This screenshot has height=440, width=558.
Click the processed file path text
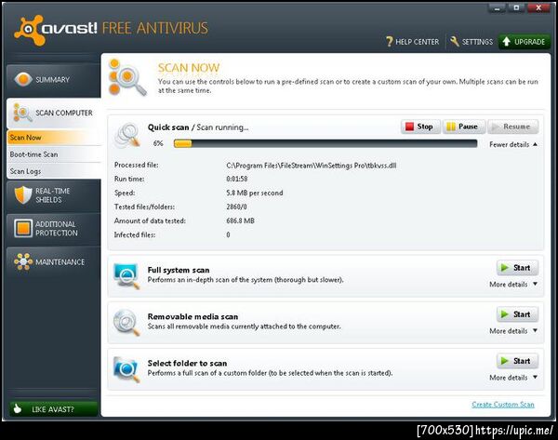[x=311, y=166]
